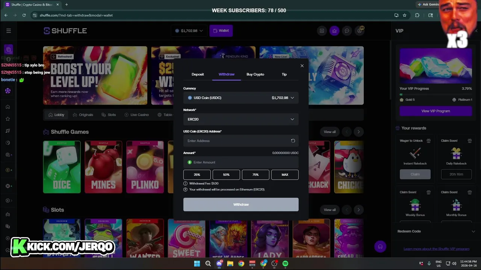Click the Wallet button

(x=221, y=31)
